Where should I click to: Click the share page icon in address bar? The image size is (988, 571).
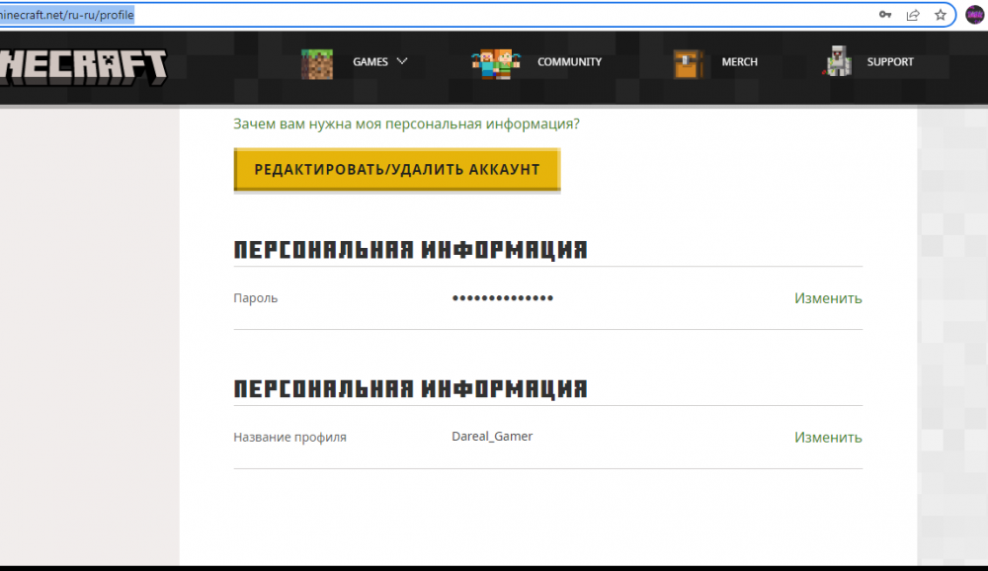[913, 15]
